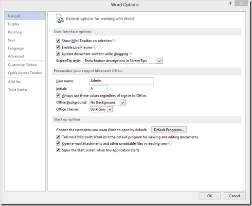Click the Initials input box
The height and width of the screenshot is (206, 252).
99,88
